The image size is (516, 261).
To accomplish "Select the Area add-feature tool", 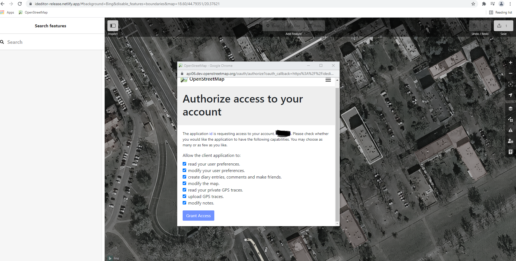I will point(315,26).
